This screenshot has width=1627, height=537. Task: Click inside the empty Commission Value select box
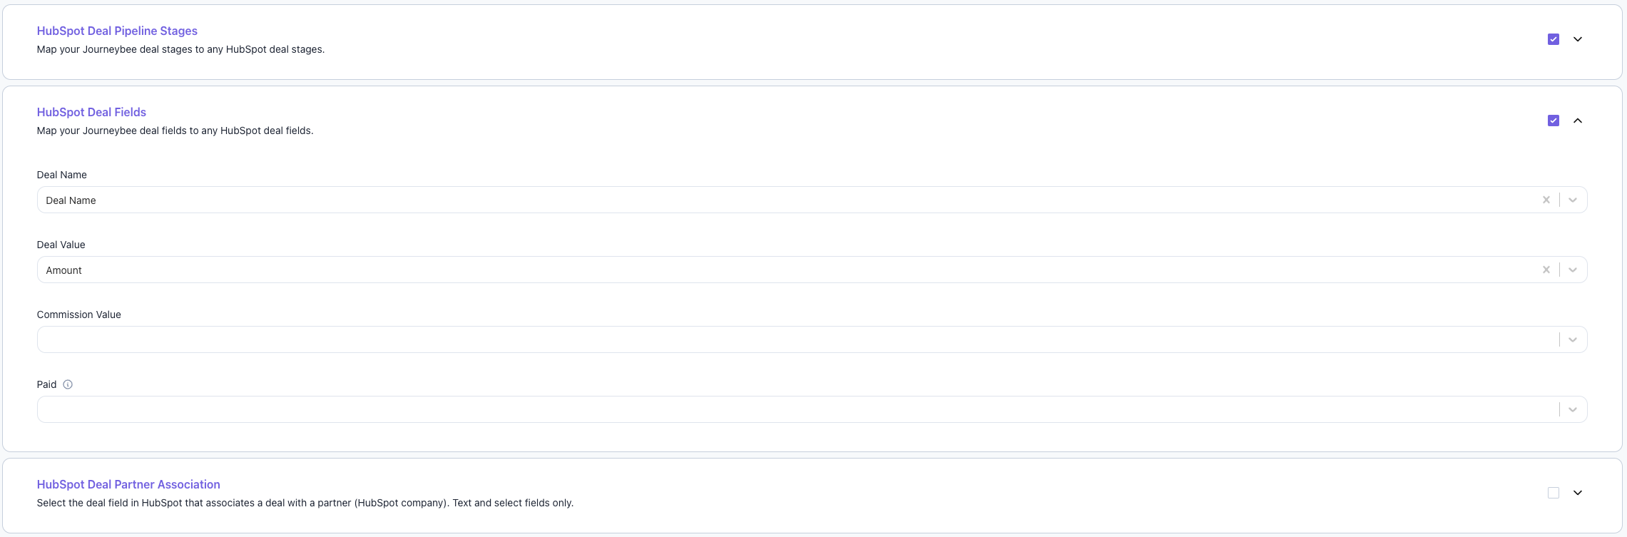pyautogui.click(x=812, y=339)
